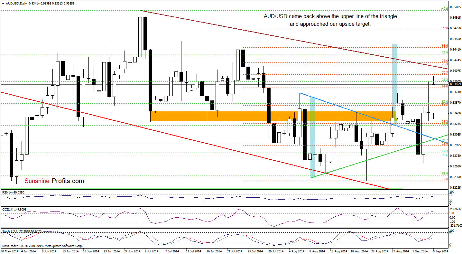Click the current price label 0.93859 on price axis
Viewport: 462px width, 254px height.
(x=455, y=84)
